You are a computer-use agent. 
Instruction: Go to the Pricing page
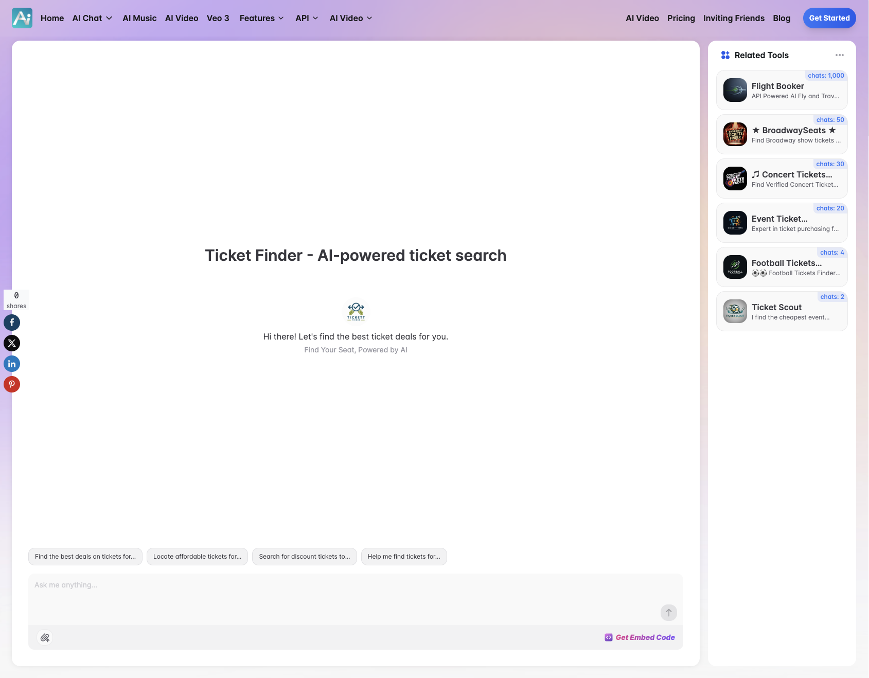(x=681, y=18)
